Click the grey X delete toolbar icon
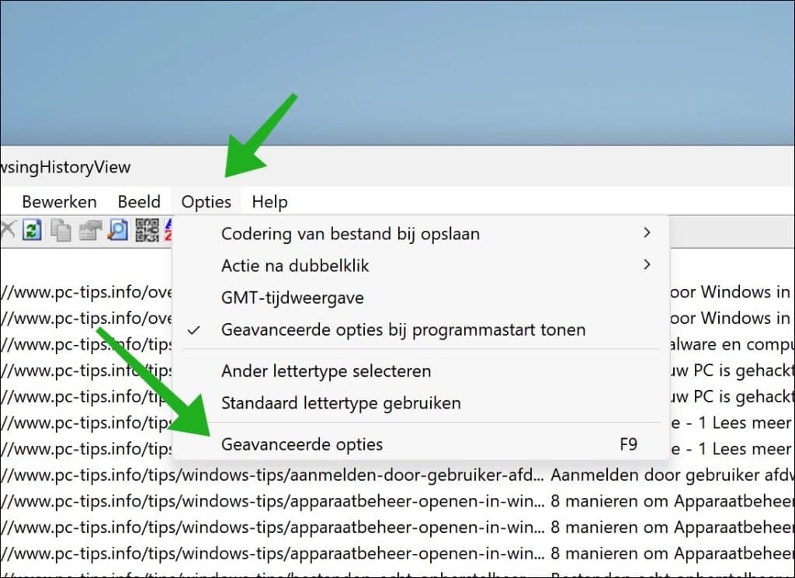Screen dimensions: 795x578 pyautogui.click(x=8, y=231)
